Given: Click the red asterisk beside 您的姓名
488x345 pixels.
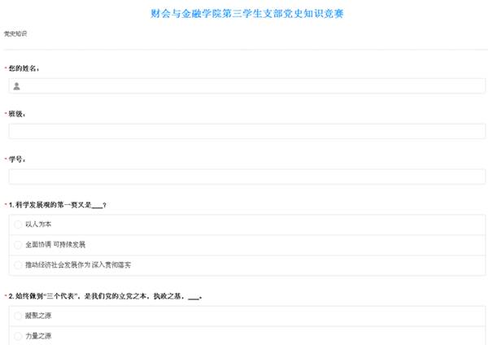Looking at the screenshot, I should point(5,68).
